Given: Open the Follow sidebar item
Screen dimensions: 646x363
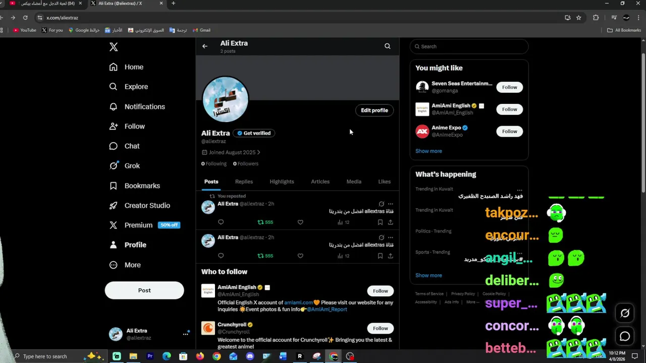Looking at the screenshot, I should [x=127, y=127].
